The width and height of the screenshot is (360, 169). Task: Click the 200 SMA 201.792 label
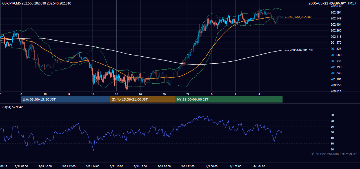pyautogui.click(x=299, y=50)
